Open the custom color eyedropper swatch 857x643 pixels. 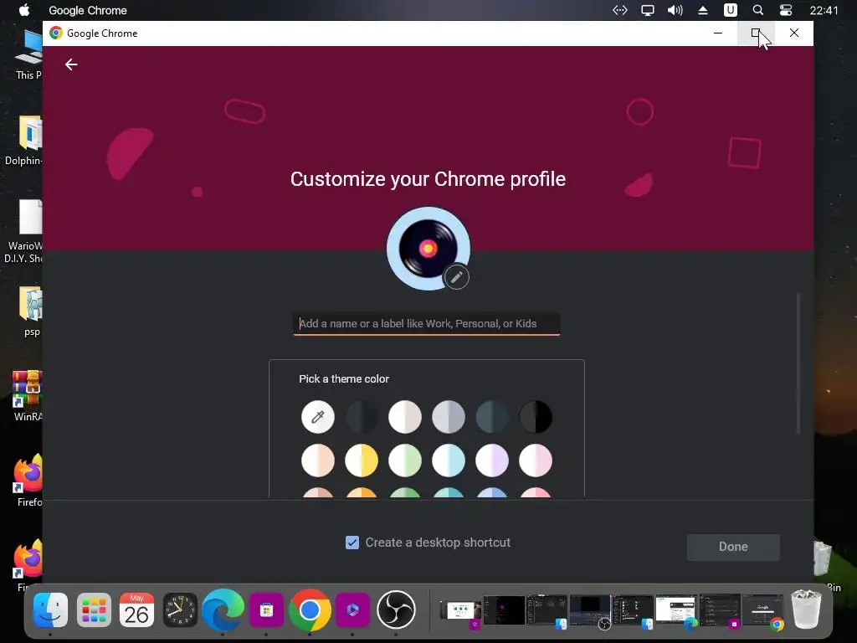(x=317, y=417)
